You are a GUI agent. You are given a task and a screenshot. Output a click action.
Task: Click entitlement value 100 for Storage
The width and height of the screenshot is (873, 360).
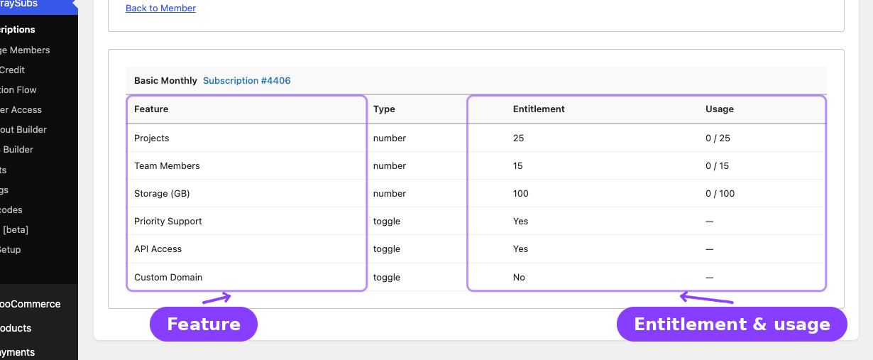(521, 193)
